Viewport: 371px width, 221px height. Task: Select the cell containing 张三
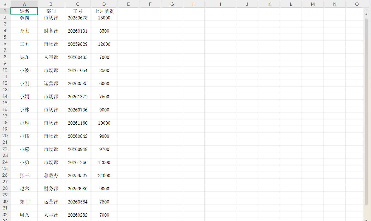pyautogui.click(x=24, y=176)
